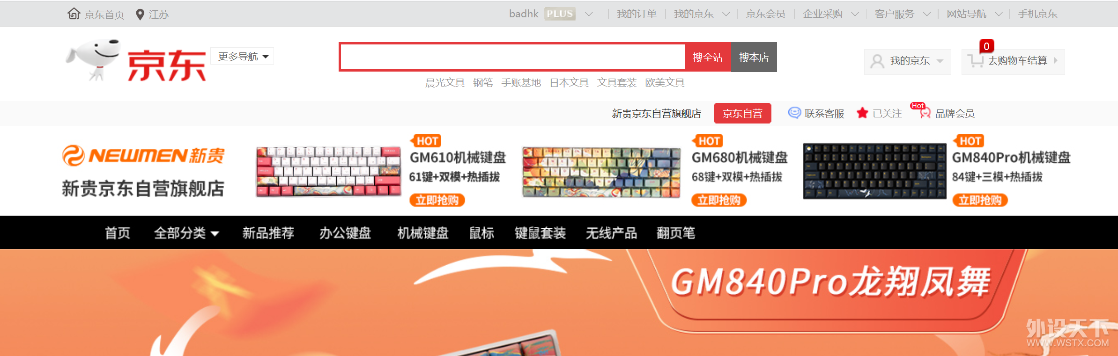1118x356 pixels.
Task: Click the cart item count badge
Action: pyautogui.click(x=986, y=46)
